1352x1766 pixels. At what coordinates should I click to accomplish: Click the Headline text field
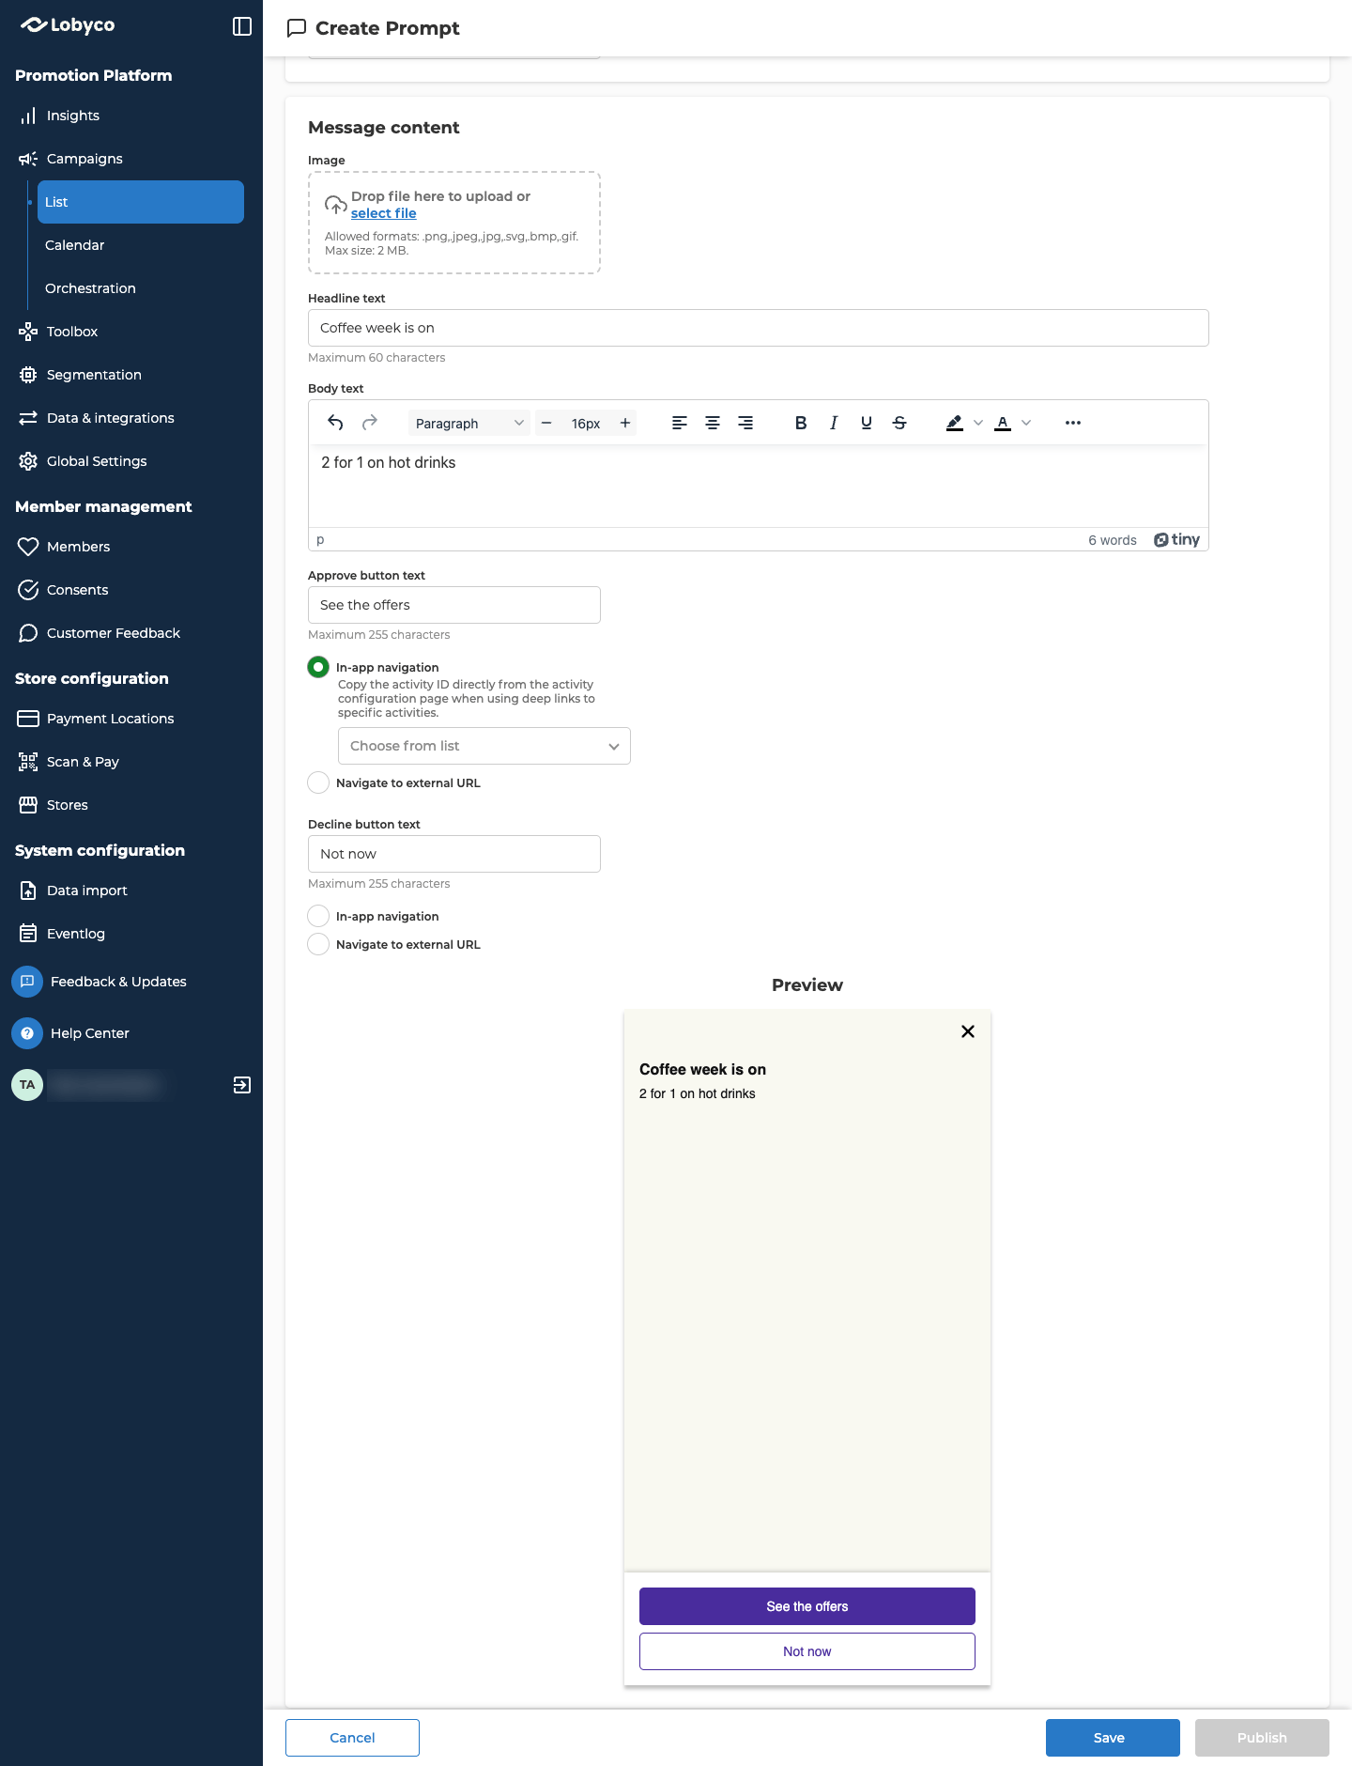pos(759,328)
